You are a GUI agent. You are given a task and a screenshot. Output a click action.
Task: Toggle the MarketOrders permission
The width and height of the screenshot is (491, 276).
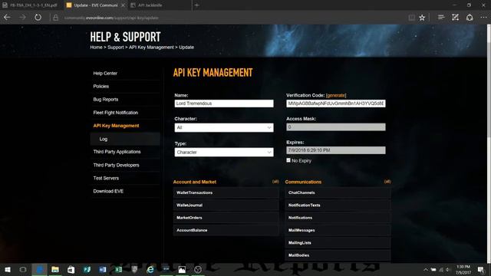[x=226, y=218]
